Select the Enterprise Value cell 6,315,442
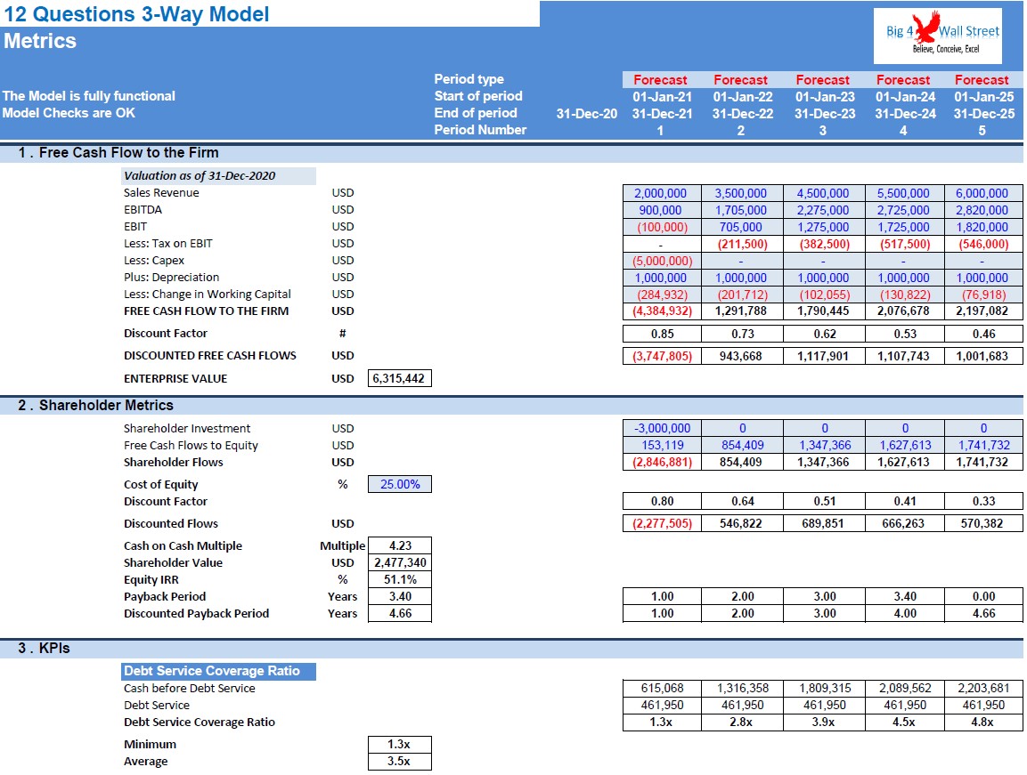This screenshot has height=775, width=1027. point(400,378)
